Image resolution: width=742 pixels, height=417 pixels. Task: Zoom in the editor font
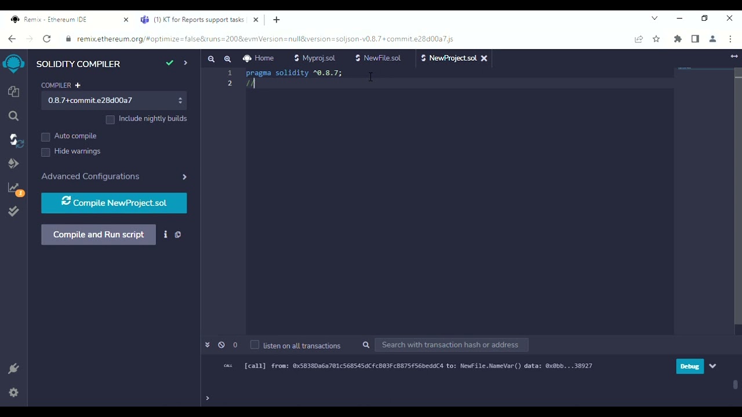[x=227, y=58]
